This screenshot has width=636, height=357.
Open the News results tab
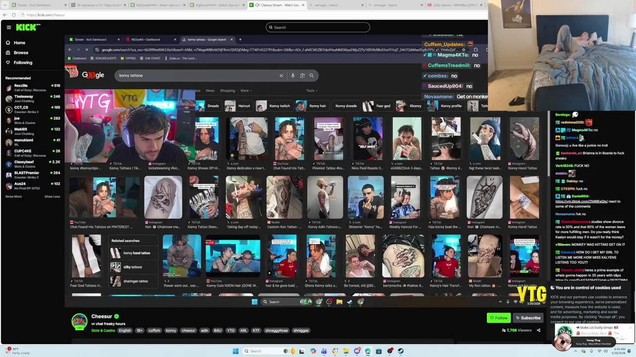tap(210, 91)
